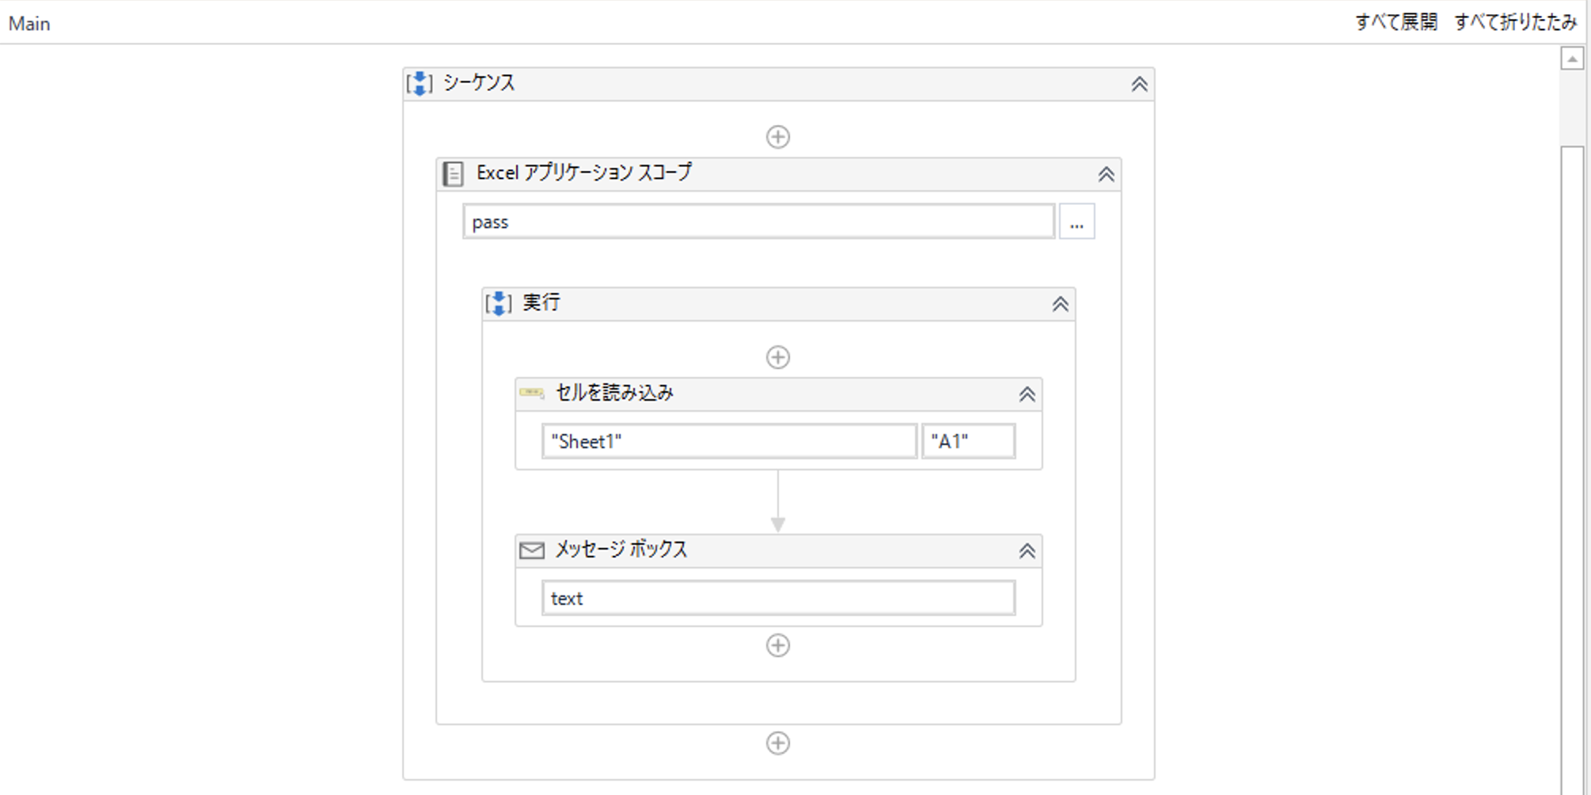Click the "Sheet1" sheet name field
This screenshot has width=1591, height=795.
tap(728, 441)
